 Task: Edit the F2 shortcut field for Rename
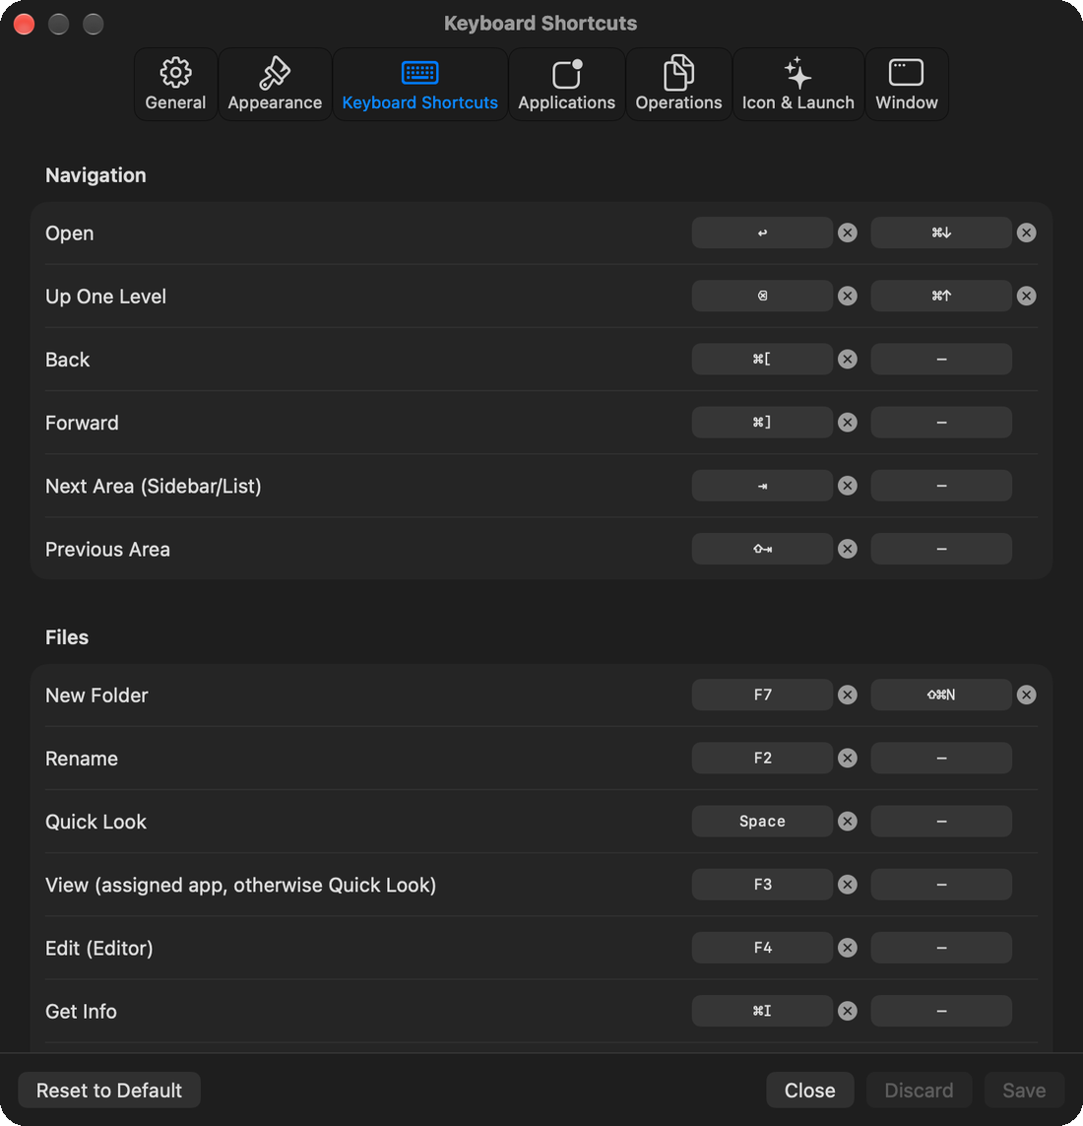coord(762,758)
